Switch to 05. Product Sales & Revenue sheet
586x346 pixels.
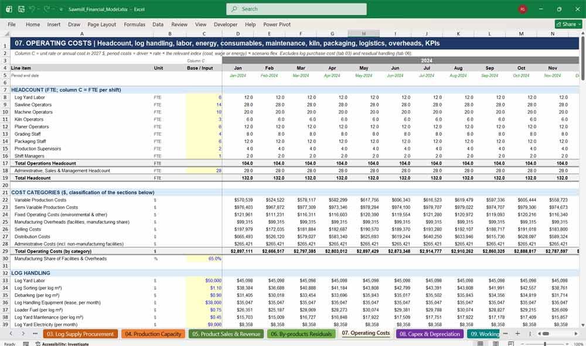(x=226, y=334)
